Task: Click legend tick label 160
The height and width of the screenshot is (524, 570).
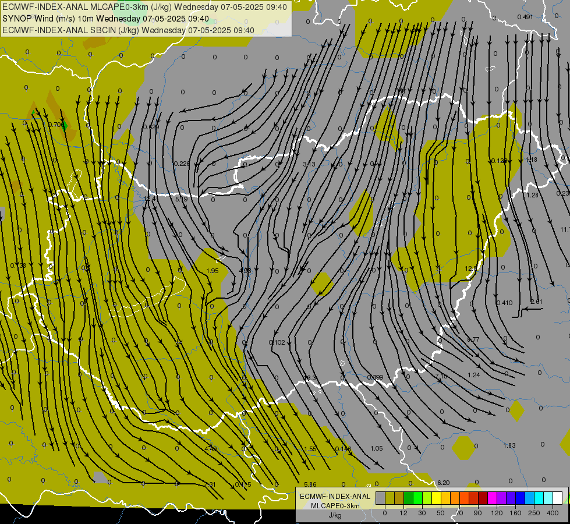Action: pos(515,513)
